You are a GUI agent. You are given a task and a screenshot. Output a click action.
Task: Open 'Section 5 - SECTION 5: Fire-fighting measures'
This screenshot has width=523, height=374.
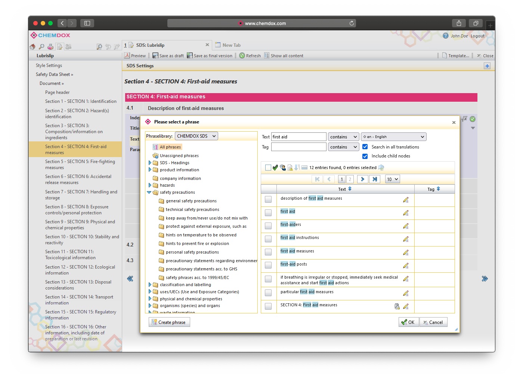tap(80, 165)
